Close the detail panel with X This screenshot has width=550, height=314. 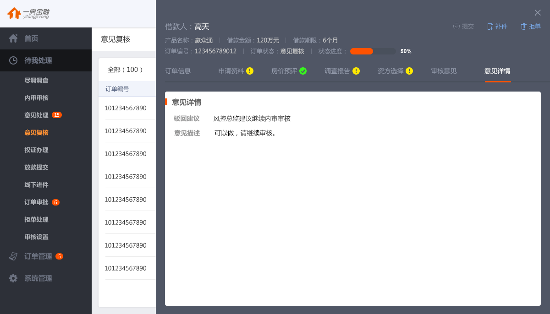[x=538, y=13]
